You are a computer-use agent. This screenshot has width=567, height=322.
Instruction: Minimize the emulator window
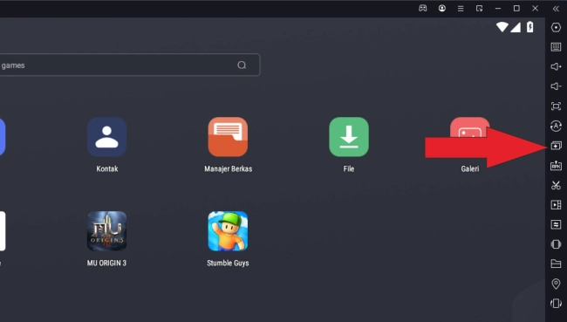pos(498,9)
